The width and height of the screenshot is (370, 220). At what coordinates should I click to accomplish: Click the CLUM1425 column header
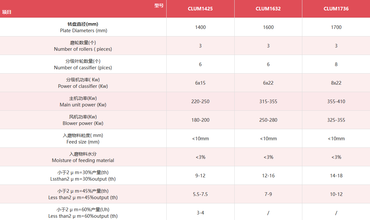click(x=200, y=9)
